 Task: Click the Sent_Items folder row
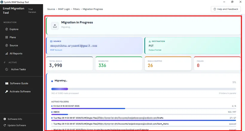(144, 124)
